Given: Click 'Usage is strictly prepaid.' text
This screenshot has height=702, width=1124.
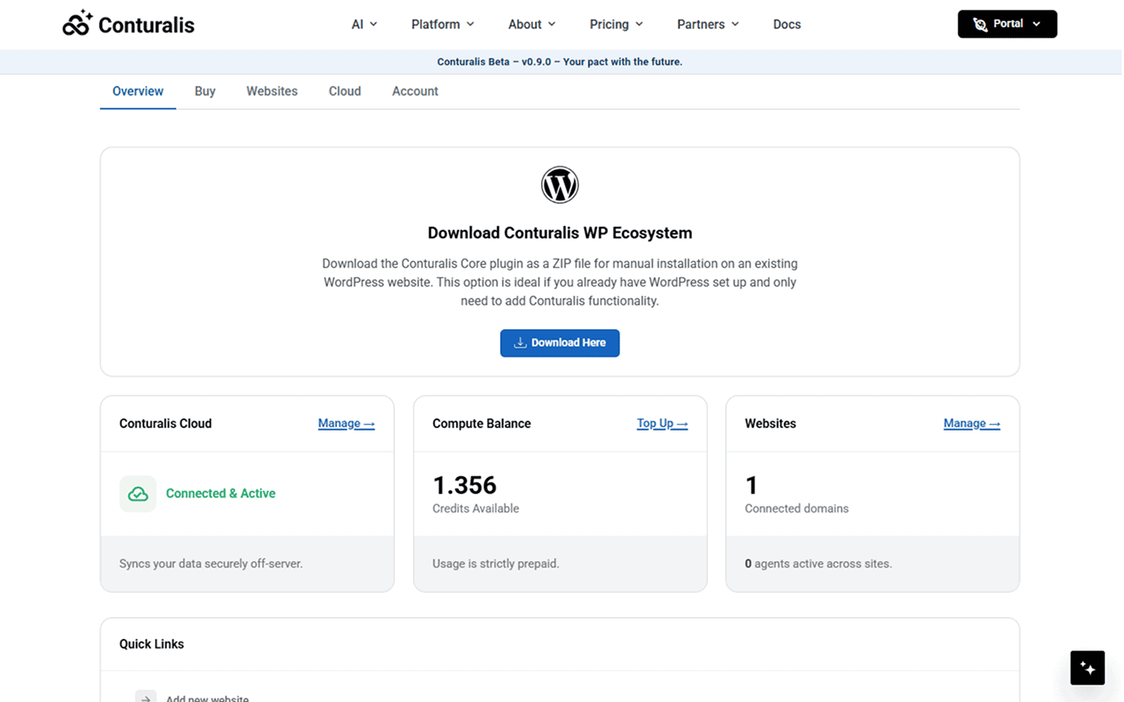Looking at the screenshot, I should (x=496, y=564).
